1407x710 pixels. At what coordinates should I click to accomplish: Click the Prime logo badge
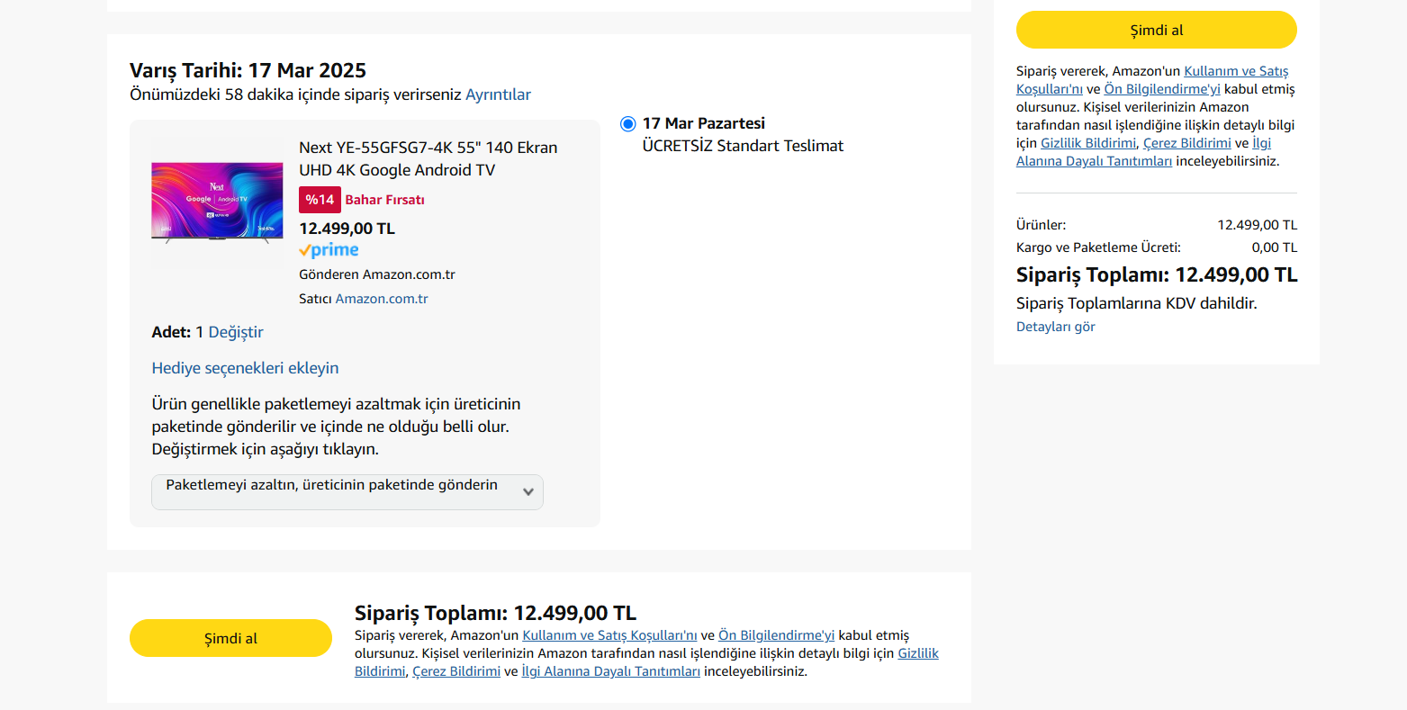click(x=329, y=250)
